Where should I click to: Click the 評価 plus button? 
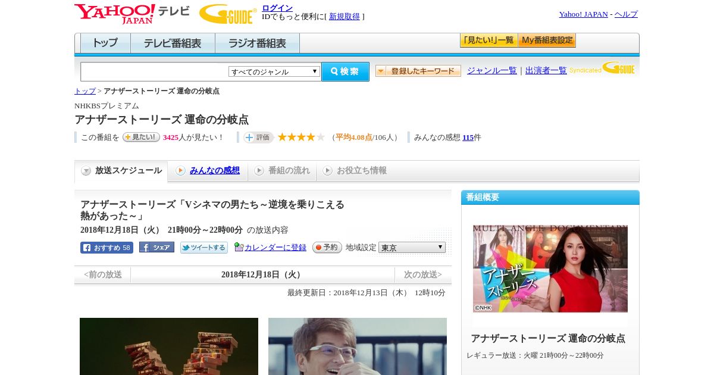[x=258, y=137]
